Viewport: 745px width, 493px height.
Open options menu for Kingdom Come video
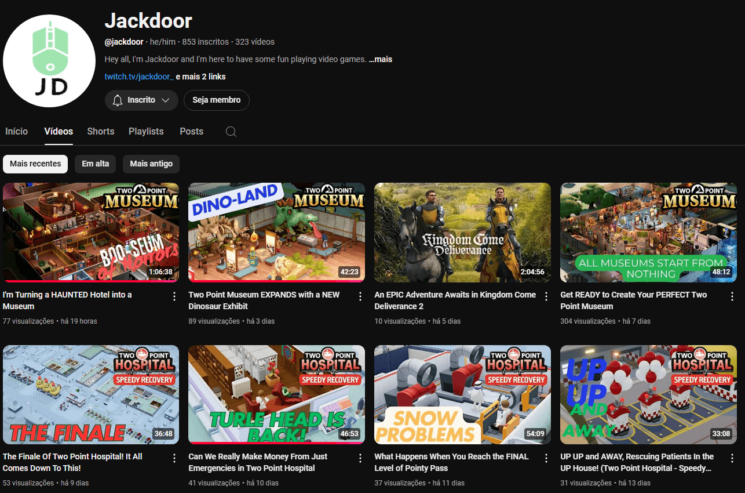point(546,296)
